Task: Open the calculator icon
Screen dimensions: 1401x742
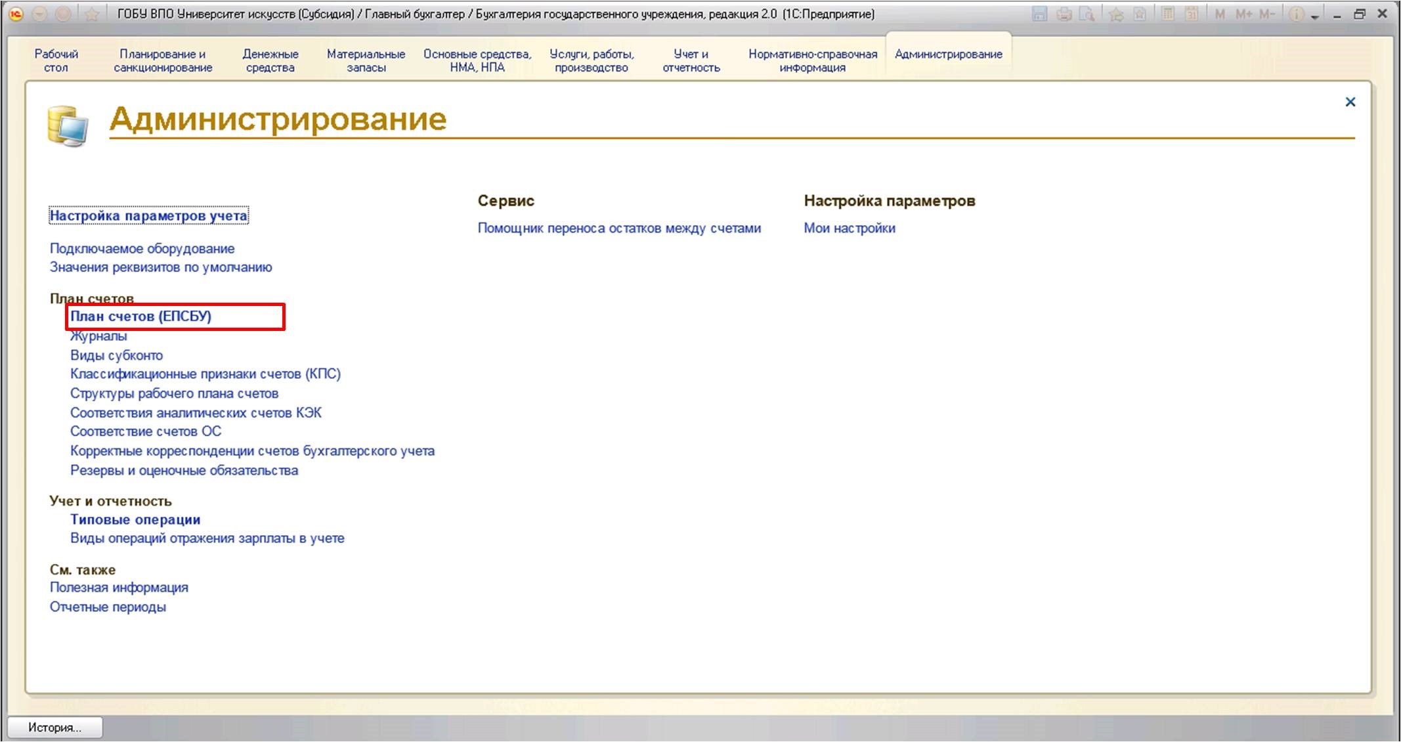Action: pos(1167,14)
